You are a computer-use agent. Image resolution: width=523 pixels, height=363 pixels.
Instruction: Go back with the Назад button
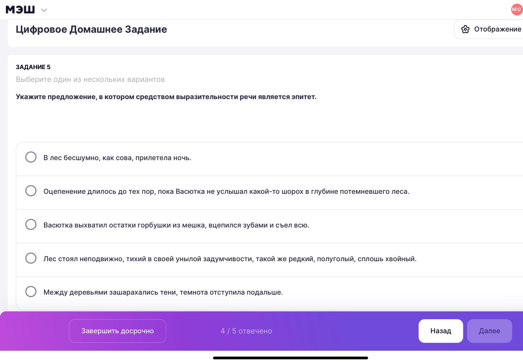coord(441,331)
